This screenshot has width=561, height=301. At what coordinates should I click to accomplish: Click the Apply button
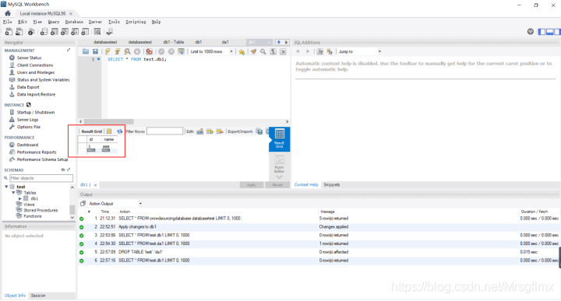tap(252, 185)
